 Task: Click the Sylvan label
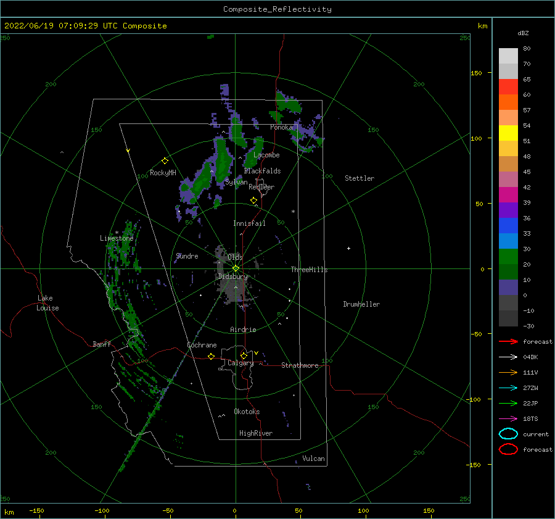236,182
